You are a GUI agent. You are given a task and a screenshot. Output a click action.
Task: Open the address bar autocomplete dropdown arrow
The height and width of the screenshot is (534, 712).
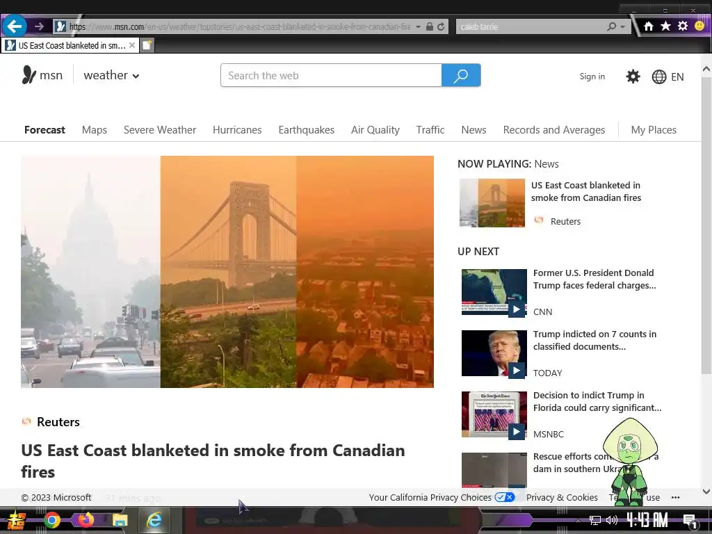click(x=418, y=27)
